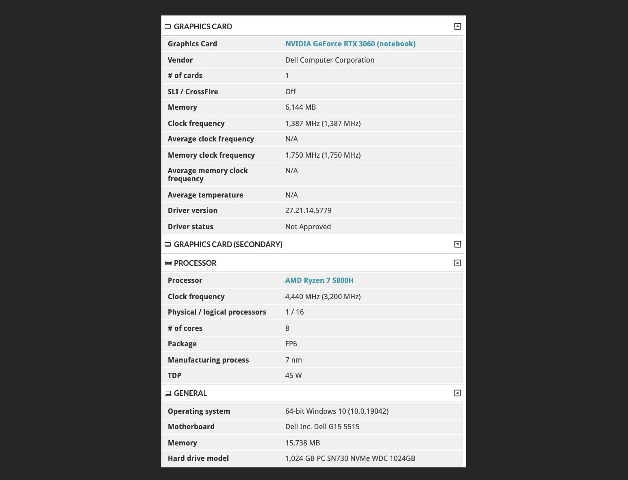
Task: Click the monitor icon beside GRAPHICS CARD heading
Action: click(168, 27)
